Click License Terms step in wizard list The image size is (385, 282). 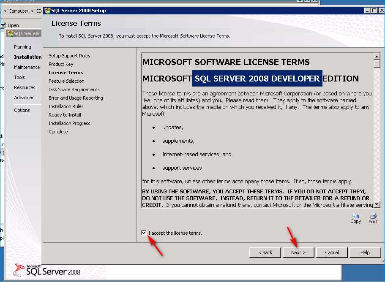66,73
